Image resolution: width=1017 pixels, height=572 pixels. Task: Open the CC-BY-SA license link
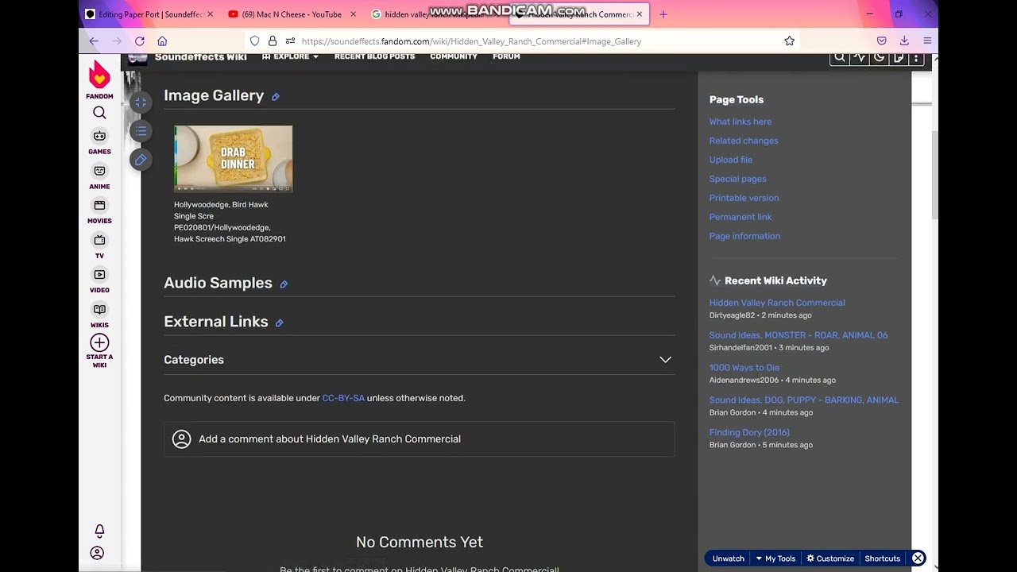coord(343,398)
